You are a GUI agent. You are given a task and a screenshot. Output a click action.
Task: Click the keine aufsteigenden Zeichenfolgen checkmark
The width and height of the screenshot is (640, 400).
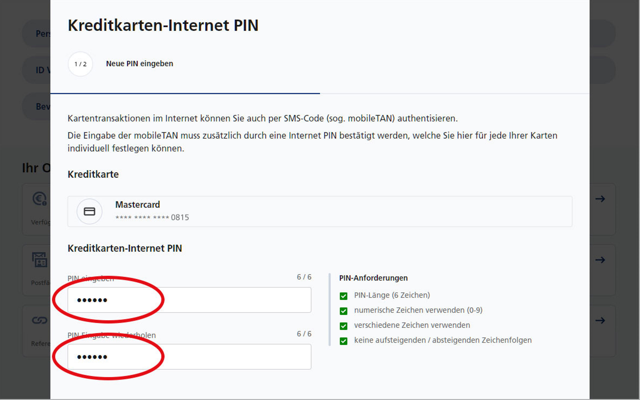pos(343,341)
